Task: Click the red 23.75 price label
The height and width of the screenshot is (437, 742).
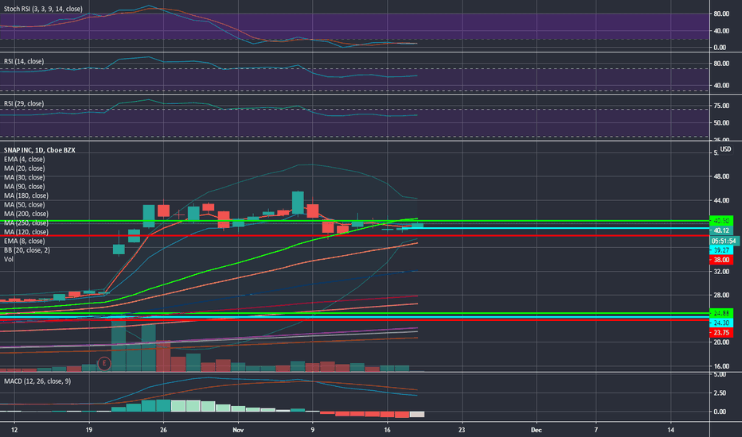Action: (721, 333)
